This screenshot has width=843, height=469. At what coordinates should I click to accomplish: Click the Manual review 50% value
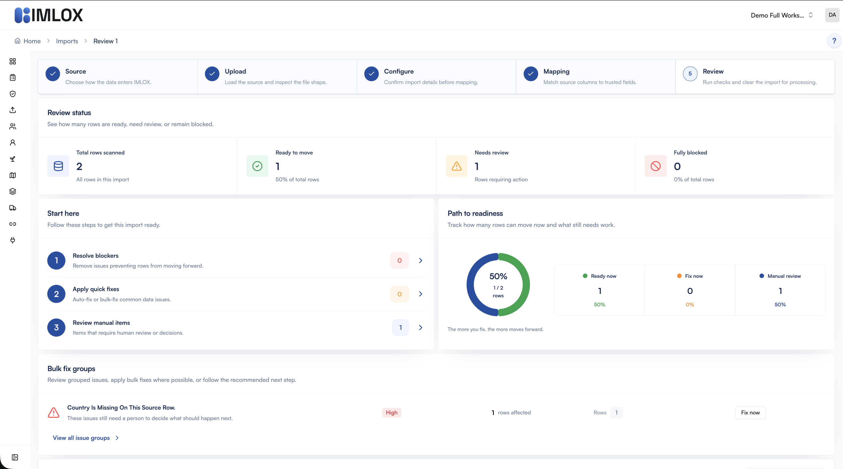780,304
